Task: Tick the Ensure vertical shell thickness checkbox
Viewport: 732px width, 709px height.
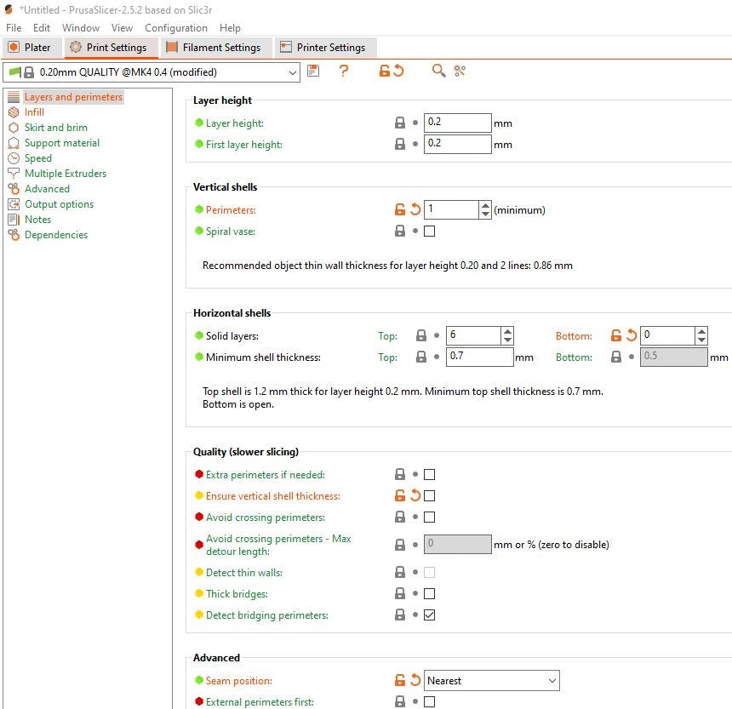Action: coord(430,495)
